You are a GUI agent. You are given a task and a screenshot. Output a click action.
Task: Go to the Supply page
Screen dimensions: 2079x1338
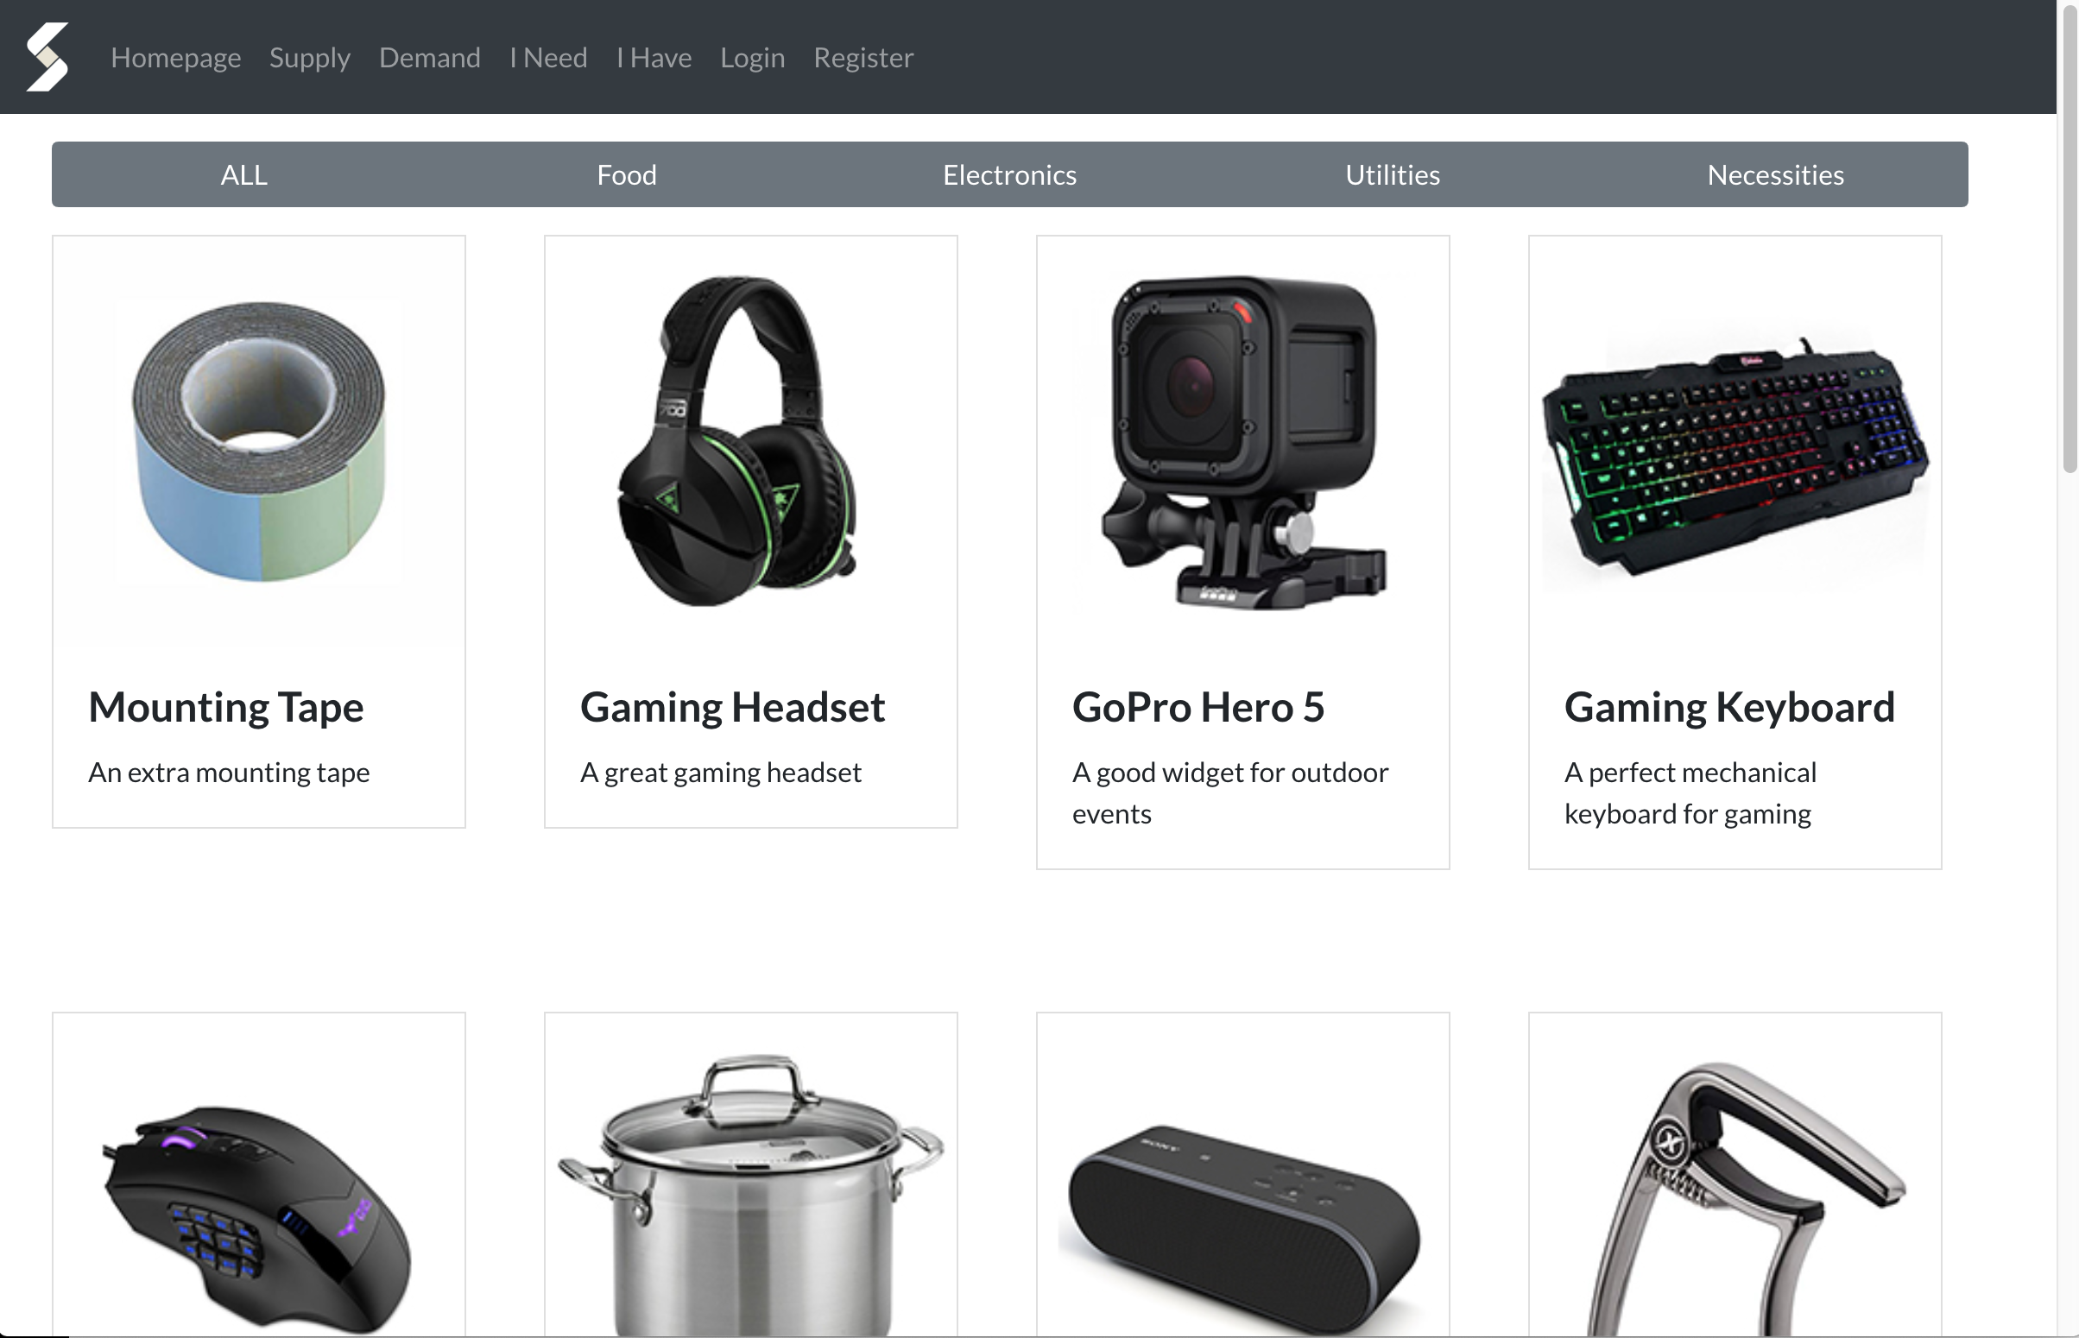(x=309, y=57)
